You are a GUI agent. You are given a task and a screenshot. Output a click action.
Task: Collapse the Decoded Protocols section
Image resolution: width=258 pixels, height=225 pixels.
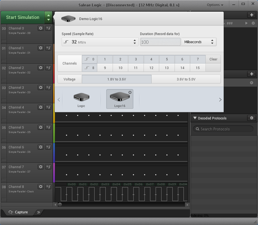point(195,118)
